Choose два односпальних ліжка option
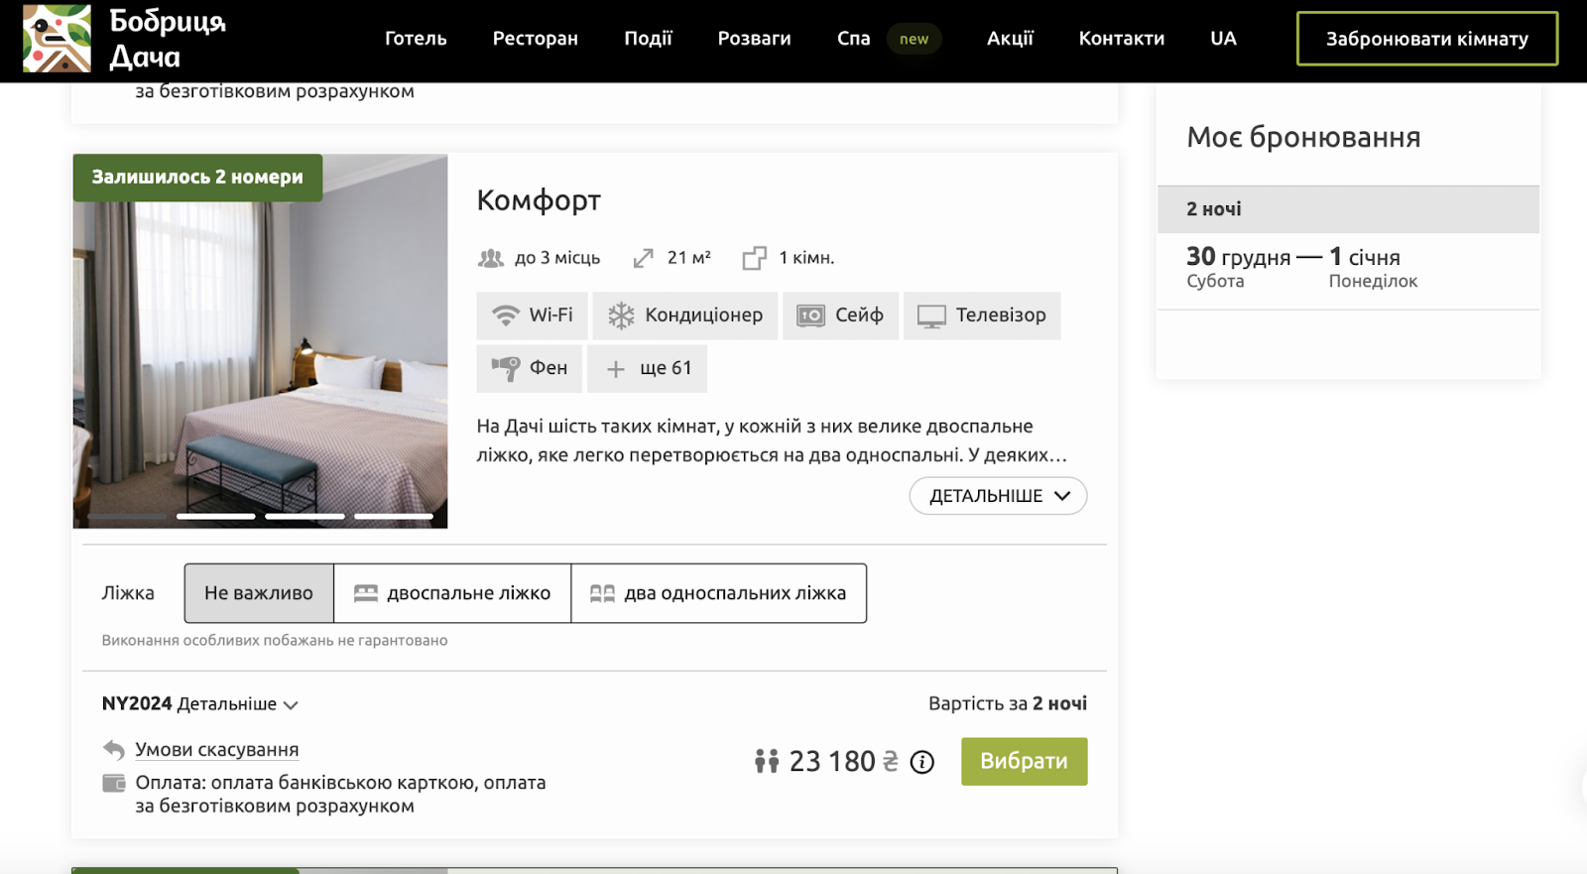The width and height of the screenshot is (1587, 874). pyautogui.click(x=718, y=593)
